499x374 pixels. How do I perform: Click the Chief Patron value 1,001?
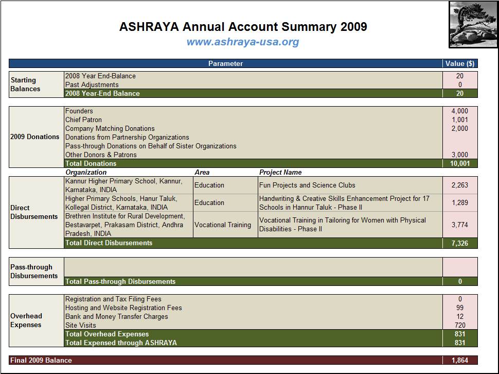pyautogui.click(x=460, y=120)
